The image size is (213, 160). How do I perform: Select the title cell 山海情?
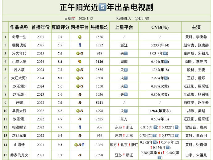(x=19, y=145)
